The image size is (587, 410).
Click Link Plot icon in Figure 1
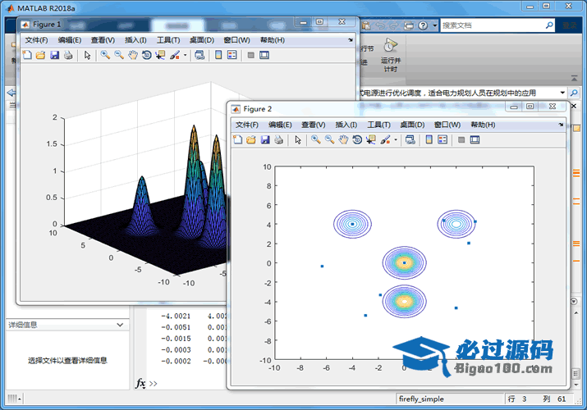tap(200, 55)
